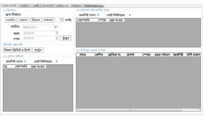Click বিবরণ প্রিভিউ ও প্রিন্ট button
This screenshot has width=203, height=119.
(x=17, y=50)
